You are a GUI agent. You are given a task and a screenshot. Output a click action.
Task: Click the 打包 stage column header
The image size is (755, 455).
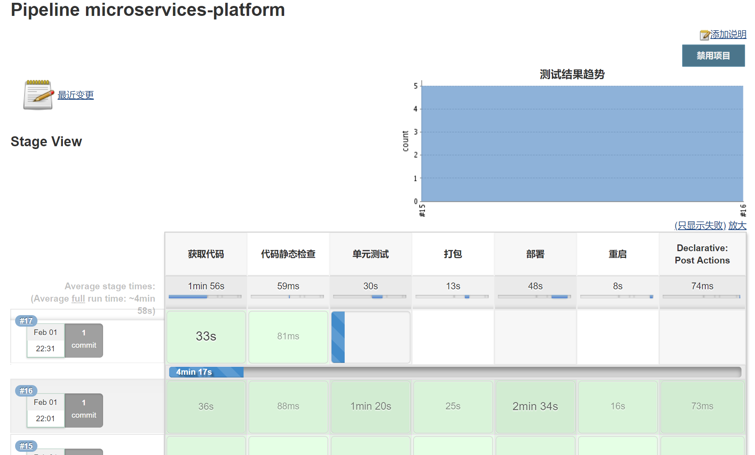[453, 254]
